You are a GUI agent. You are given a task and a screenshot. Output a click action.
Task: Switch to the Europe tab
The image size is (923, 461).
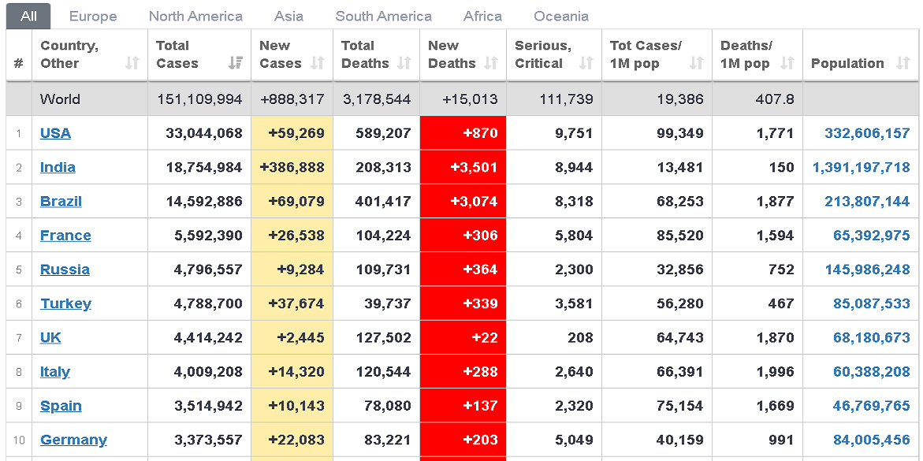pos(93,17)
